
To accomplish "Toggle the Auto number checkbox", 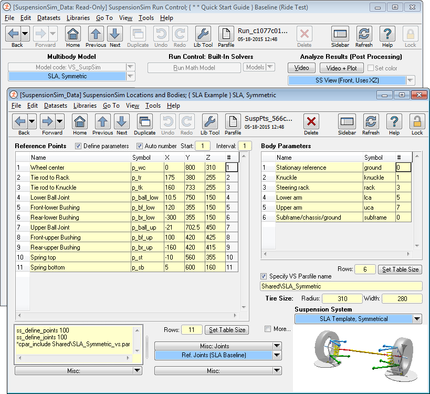I will (x=140, y=146).
